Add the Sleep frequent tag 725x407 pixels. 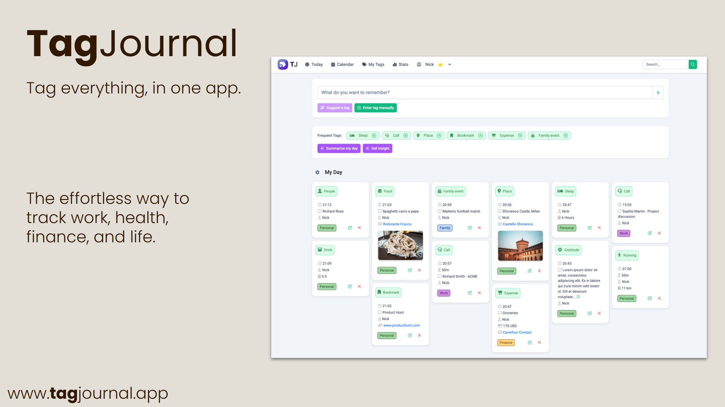pos(374,136)
